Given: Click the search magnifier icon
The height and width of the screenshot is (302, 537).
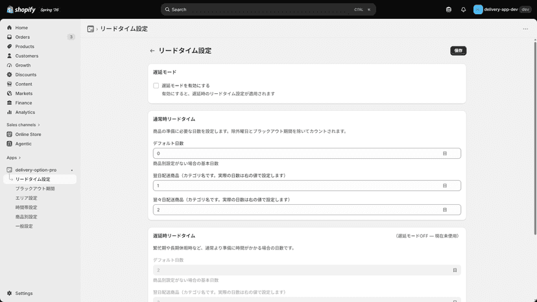Looking at the screenshot, I should click(x=167, y=10).
